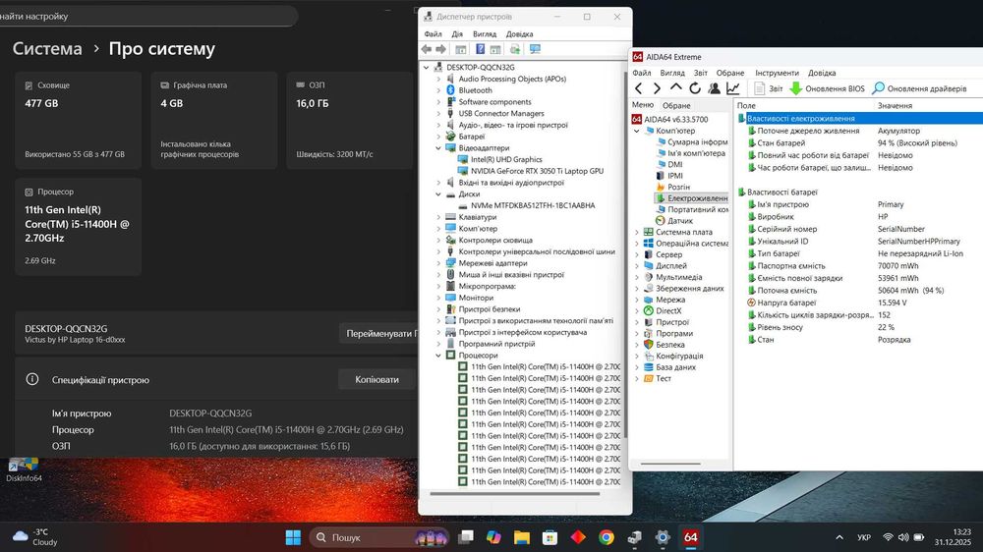Click the AIDA64 up-level arrow icon

point(676,87)
